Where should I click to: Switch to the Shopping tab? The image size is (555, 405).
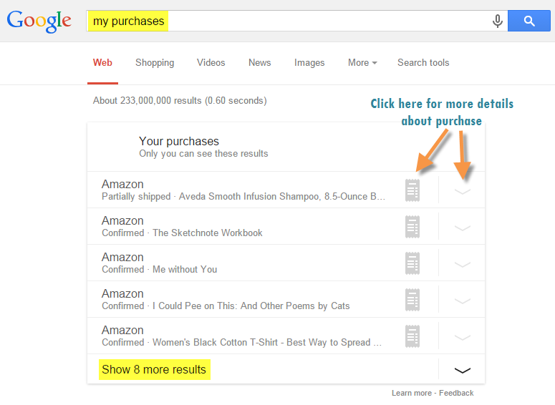click(x=155, y=62)
